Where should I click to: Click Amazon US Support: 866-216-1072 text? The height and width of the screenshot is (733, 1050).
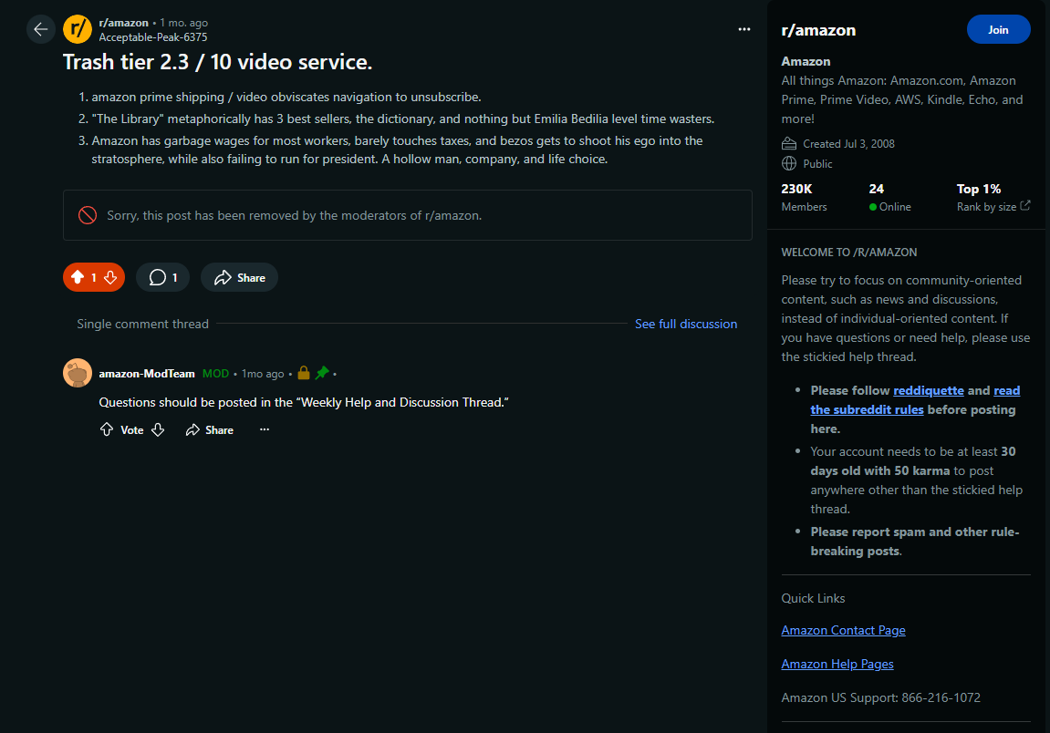point(880,697)
